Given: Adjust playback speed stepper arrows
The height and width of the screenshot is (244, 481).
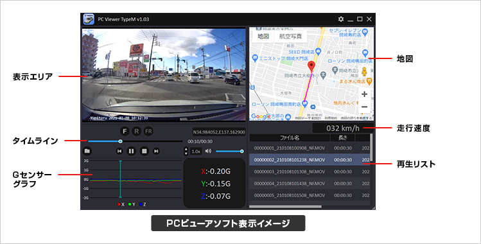Looking at the screenshot, I should click(186, 151).
